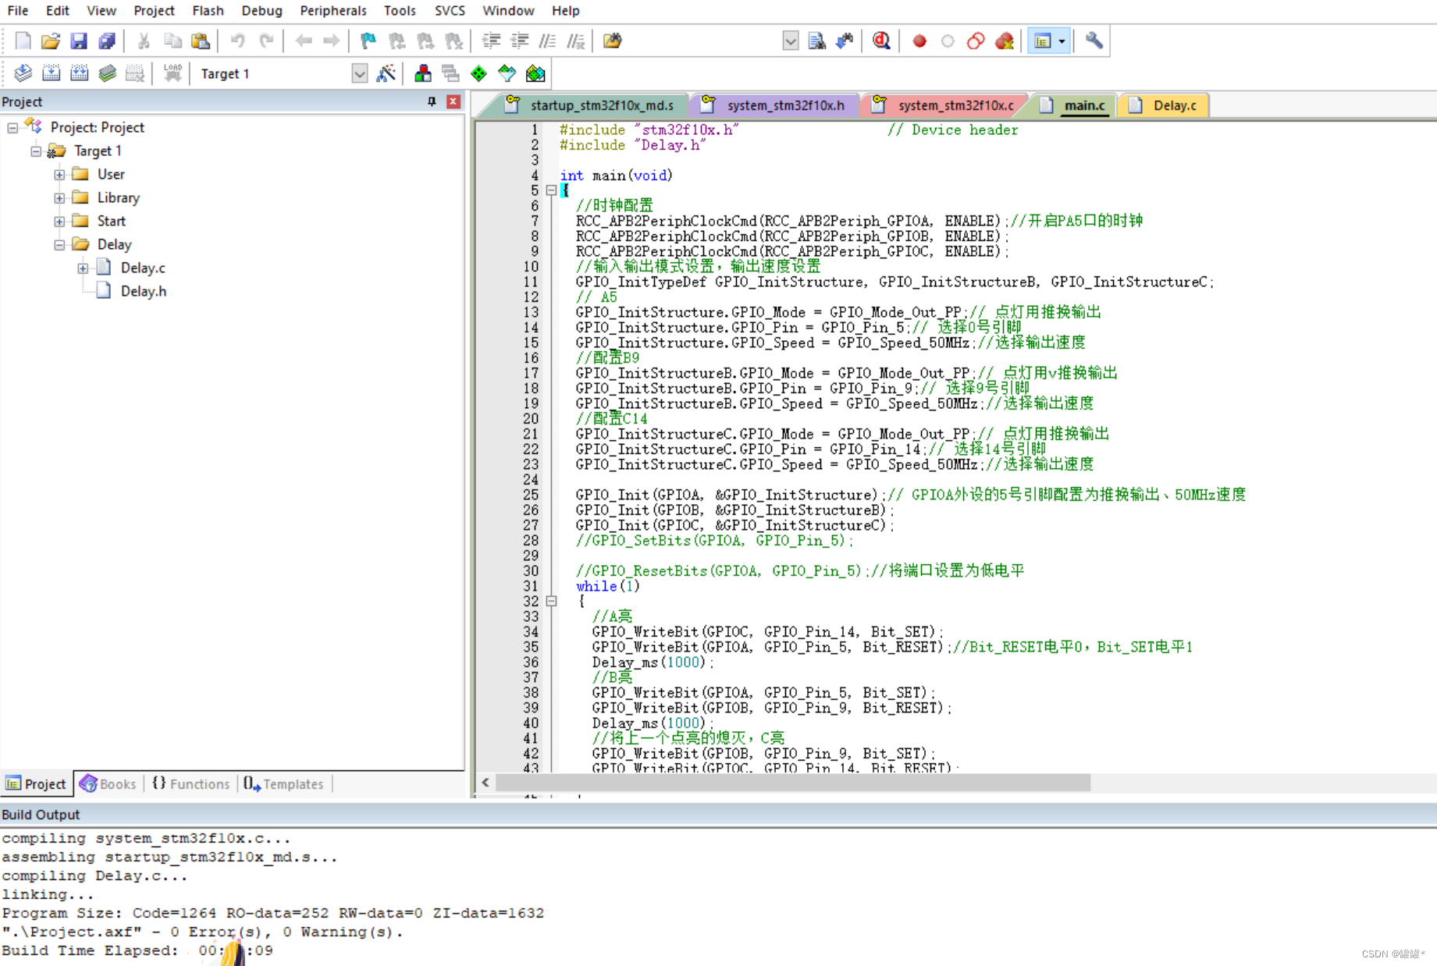Rebuild all target files using the Rebuild icon
Image resolution: width=1437 pixels, height=966 pixels.
pos(80,73)
